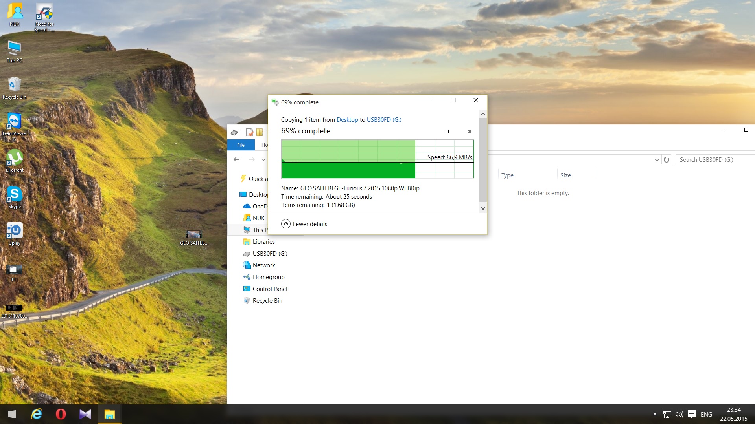
Task: Expand the address bar history dropdown
Action: (657, 160)
